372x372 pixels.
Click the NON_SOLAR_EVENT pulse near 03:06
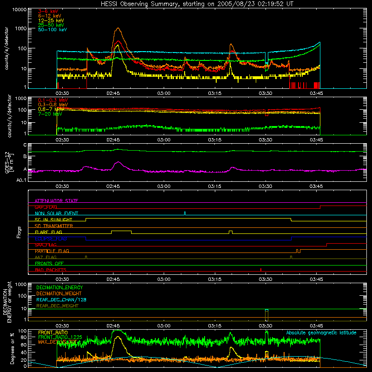(x=185, y=213)
